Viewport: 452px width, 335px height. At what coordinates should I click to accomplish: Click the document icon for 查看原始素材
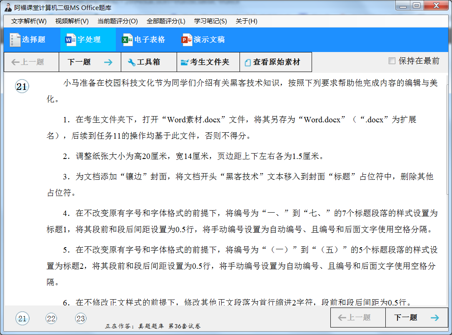(247, 62)
